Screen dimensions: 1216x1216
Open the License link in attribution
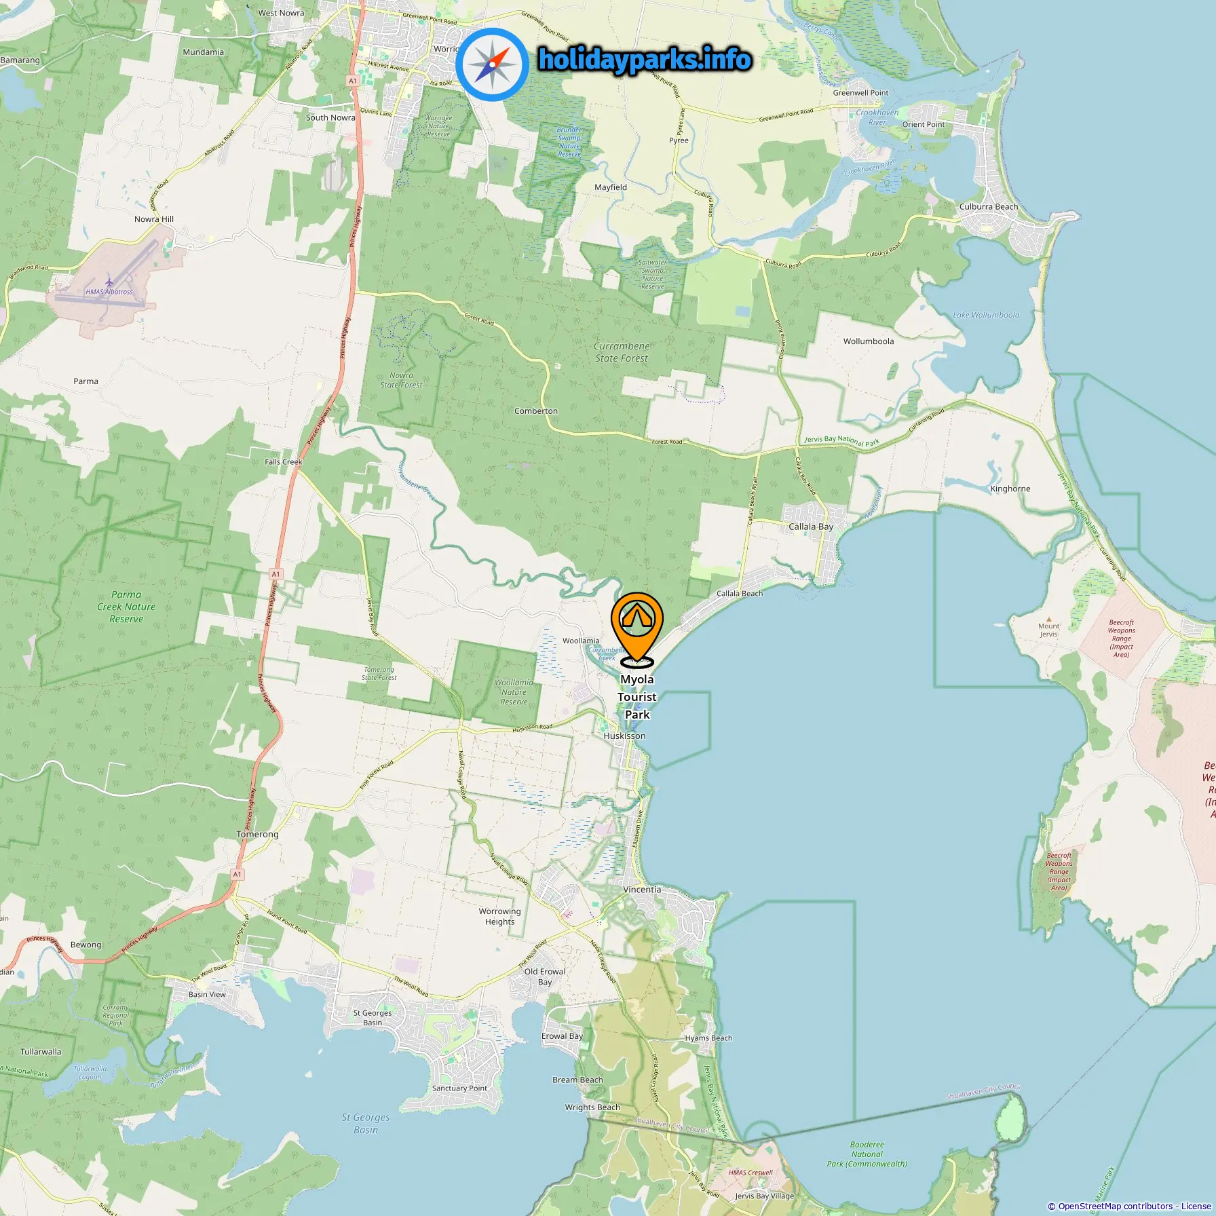point(1196,1206)
